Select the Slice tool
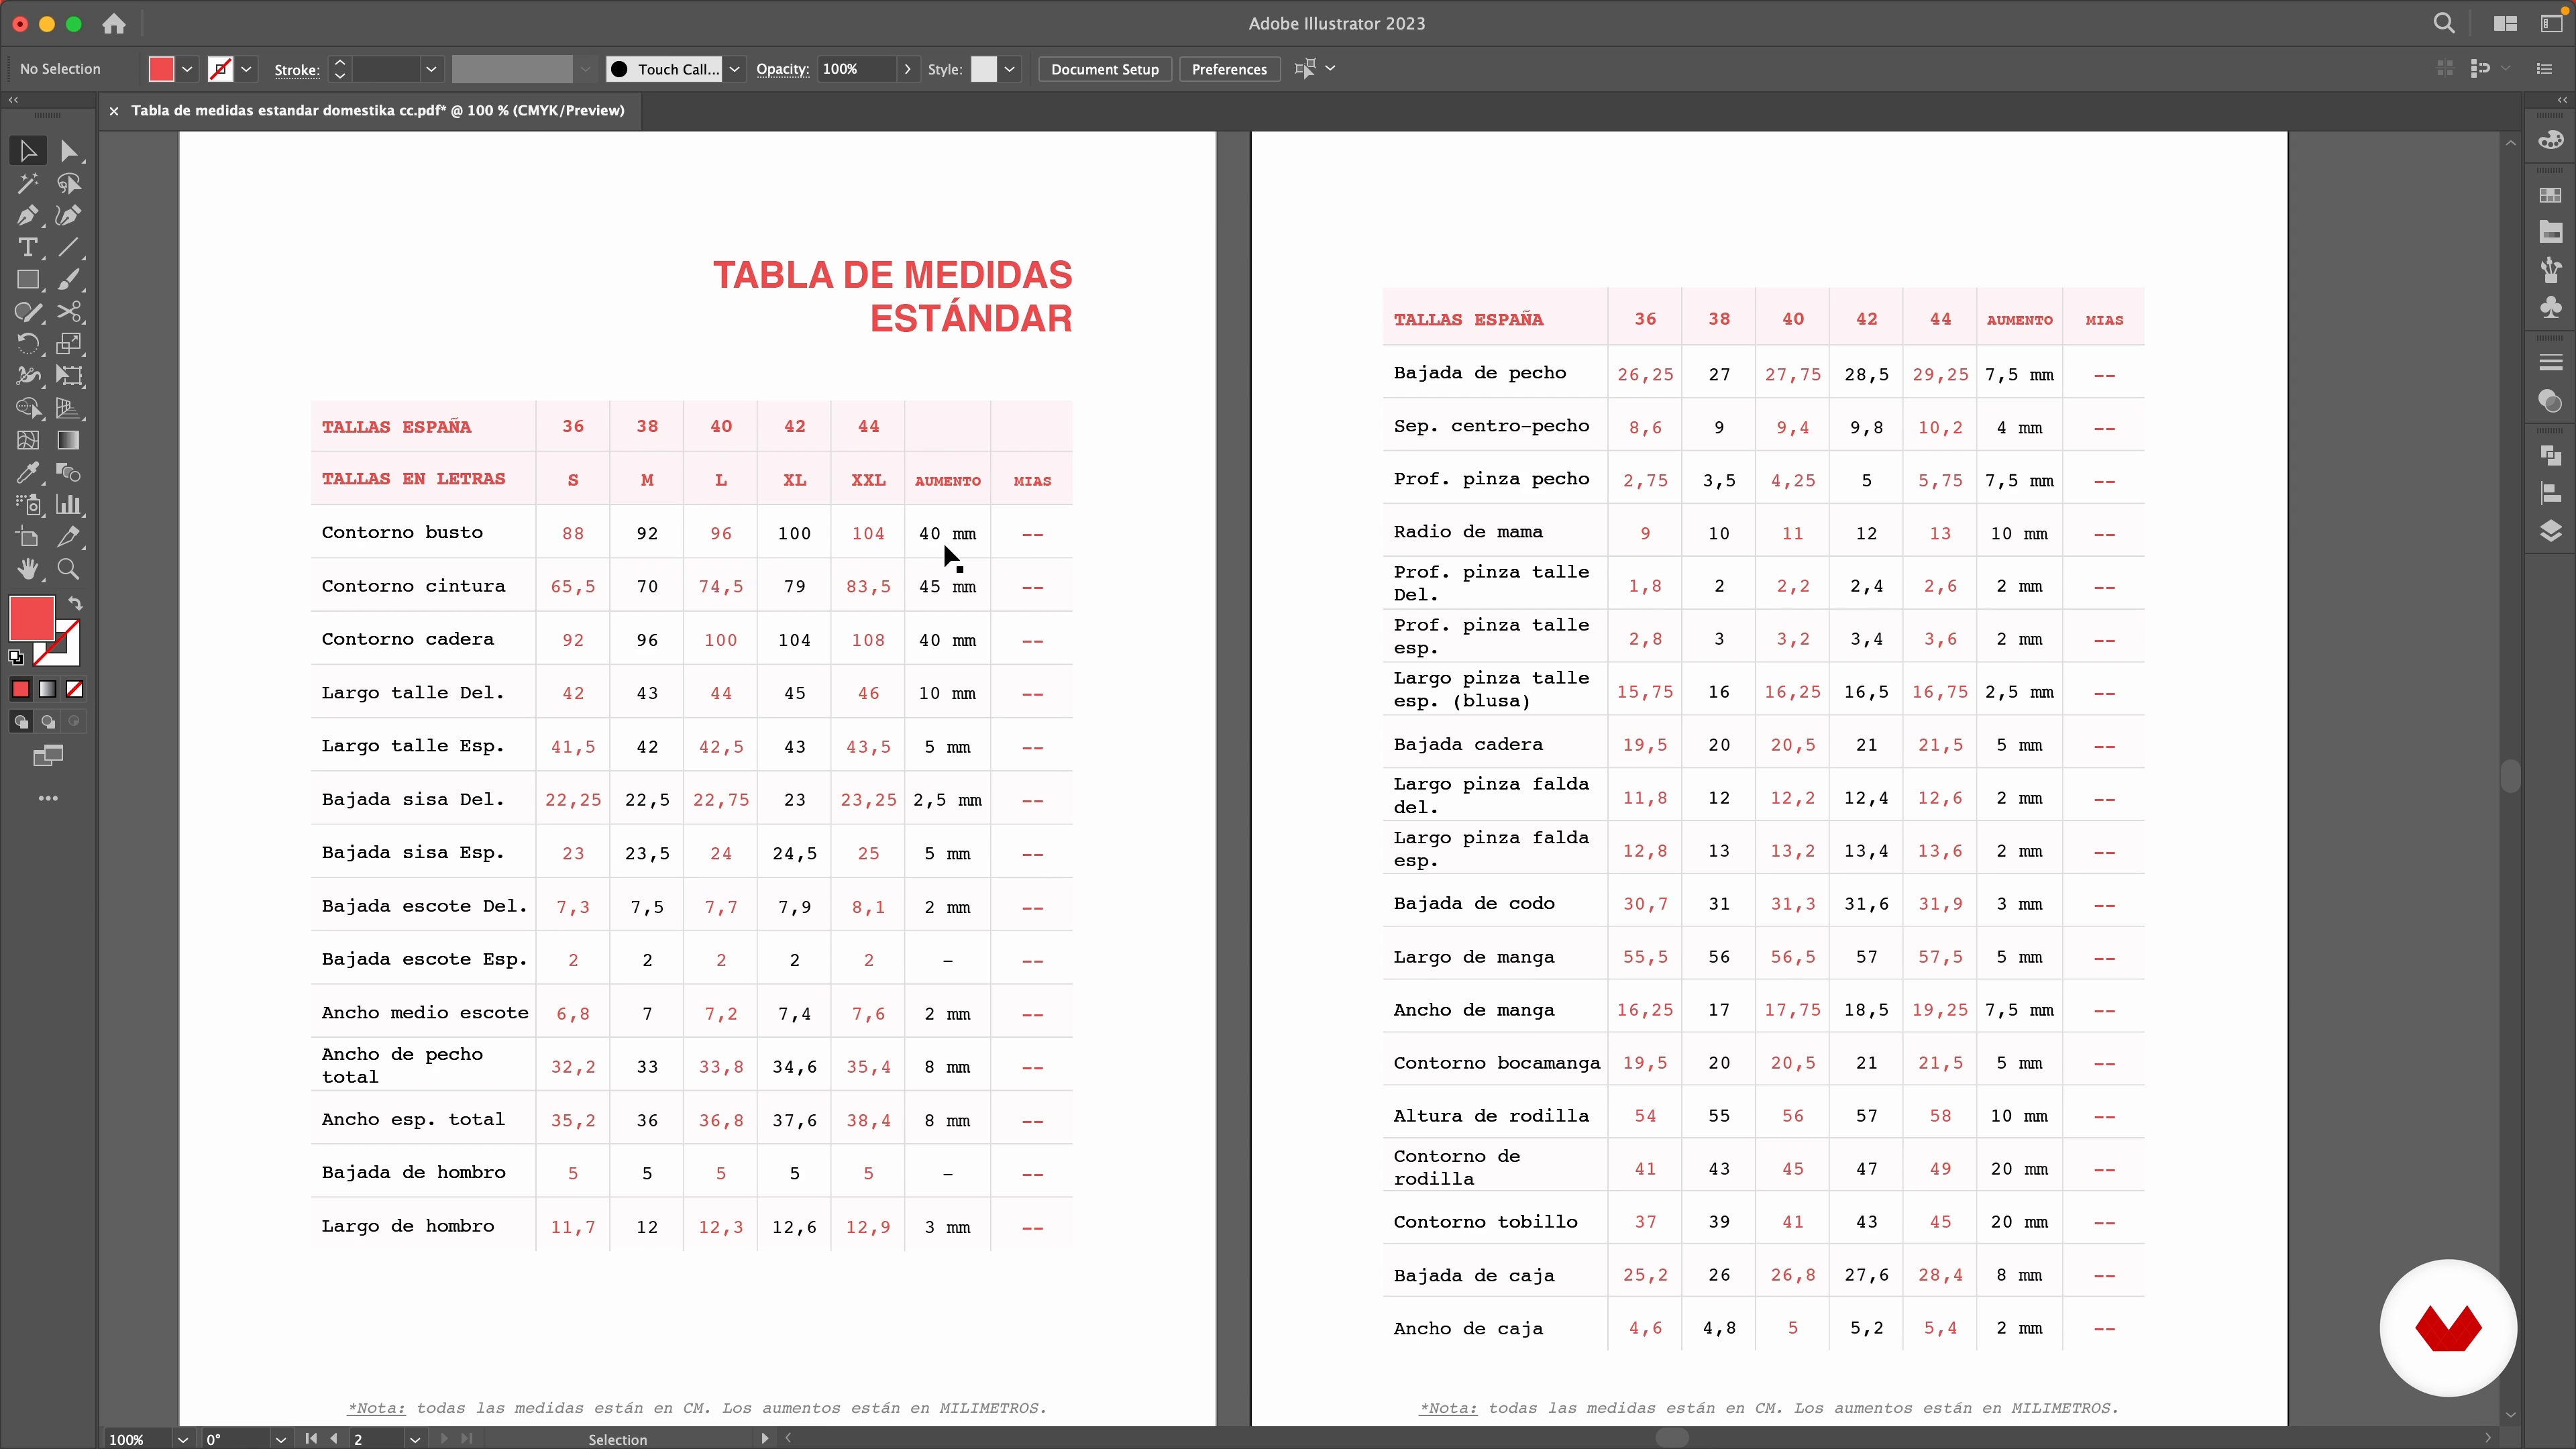This screenshot has height=1449, width=2576. tap(68, 537)
